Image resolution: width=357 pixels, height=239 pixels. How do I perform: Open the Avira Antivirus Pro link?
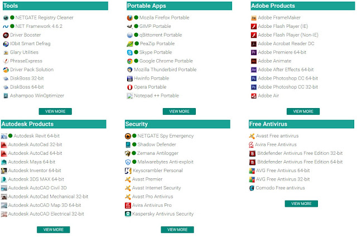pyautogui.click(x=152, y=206)
